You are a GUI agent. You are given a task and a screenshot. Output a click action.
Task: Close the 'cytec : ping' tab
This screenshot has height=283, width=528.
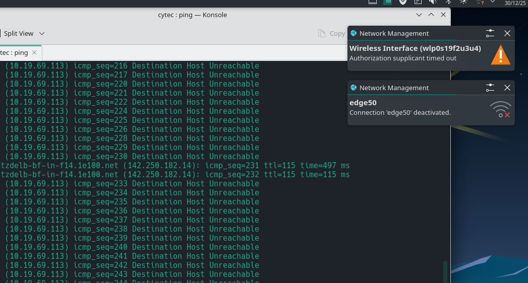pyautogui.click(x=34, y=52)
